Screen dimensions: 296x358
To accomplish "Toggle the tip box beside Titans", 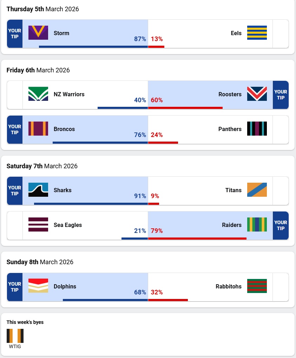I will coord(281,191).
